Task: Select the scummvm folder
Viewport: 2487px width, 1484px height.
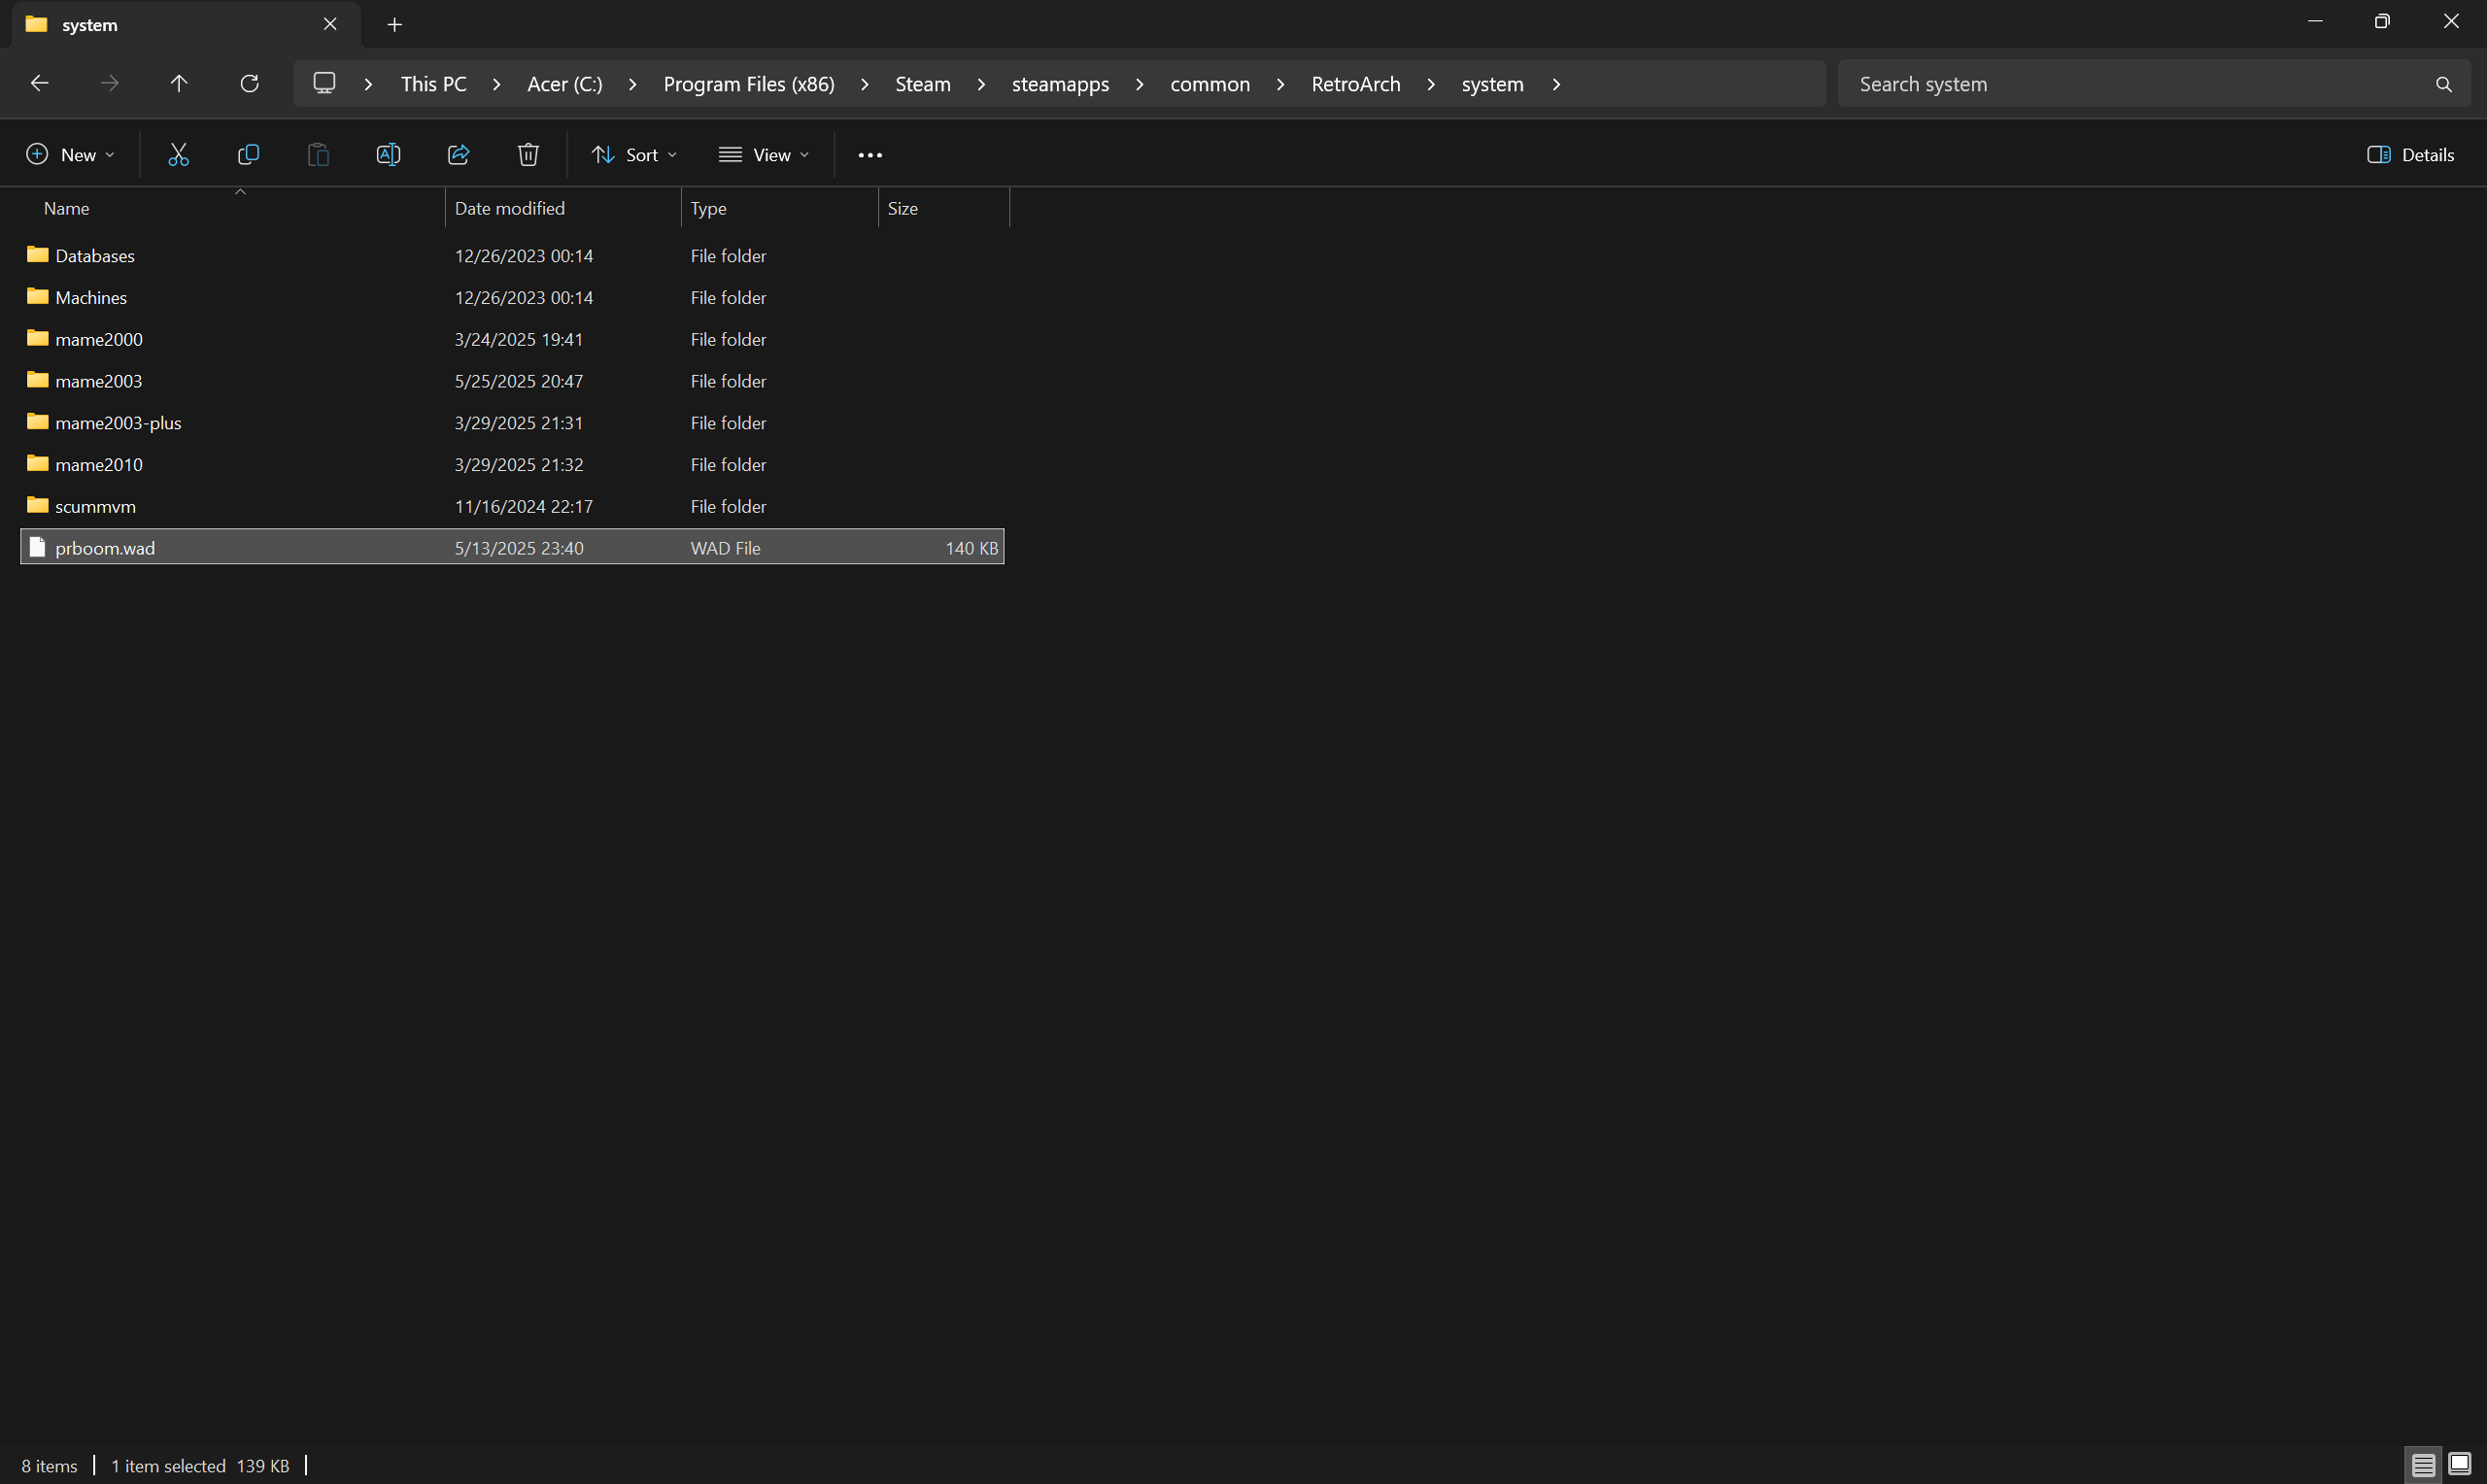Action: 512,507
